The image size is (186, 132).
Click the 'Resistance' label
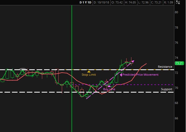[165, 67]
